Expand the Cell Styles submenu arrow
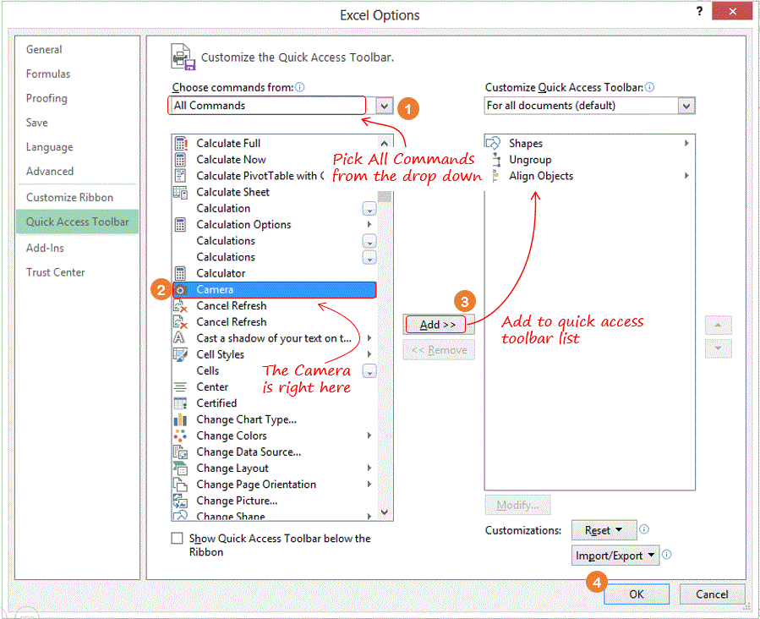The width and height of the screenshot is (760, 619). pyautogui.click(x=369, y=354)
